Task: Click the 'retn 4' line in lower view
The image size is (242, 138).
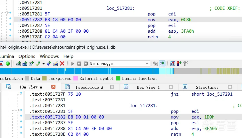Action: point(182,134)
